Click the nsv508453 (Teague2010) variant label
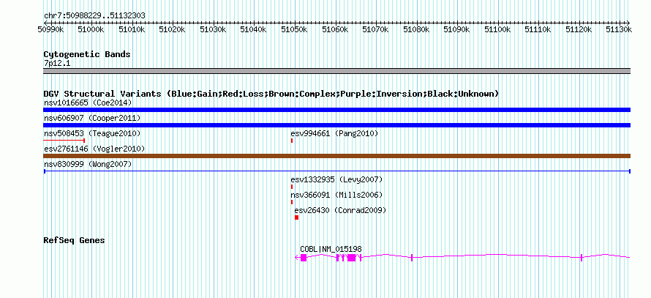Screen dimensions: 651x298 92,133
